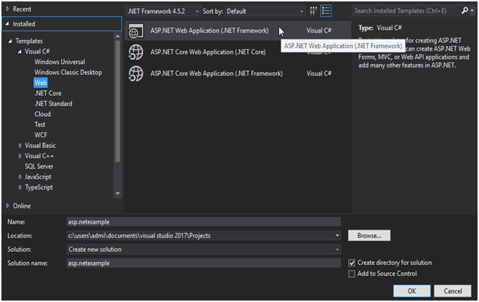
Task: Switch to list view layout icon
Action: [x=326, y=12]
